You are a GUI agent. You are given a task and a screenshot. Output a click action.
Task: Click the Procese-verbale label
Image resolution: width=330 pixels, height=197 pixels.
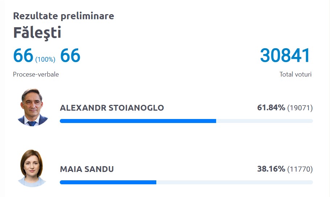point(36,74)
